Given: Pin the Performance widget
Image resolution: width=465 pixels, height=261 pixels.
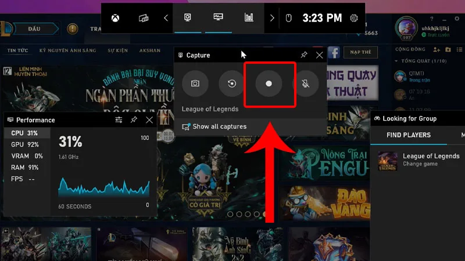Looking at the screenshot, I should point(134,120).
